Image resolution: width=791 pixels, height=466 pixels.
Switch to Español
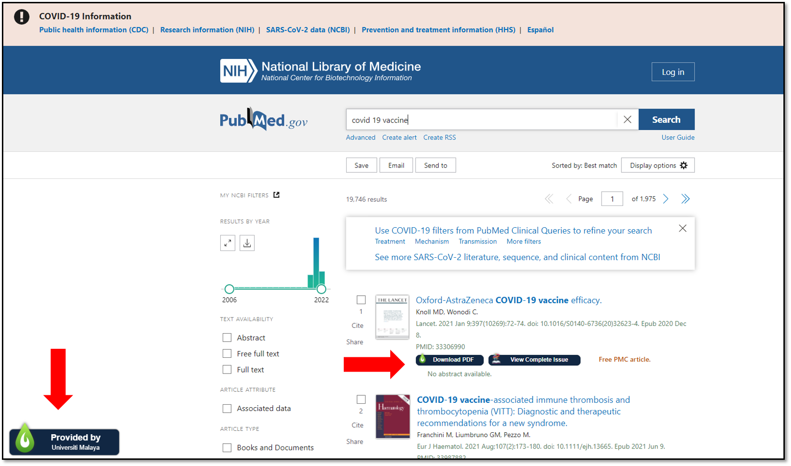(540, 30)
